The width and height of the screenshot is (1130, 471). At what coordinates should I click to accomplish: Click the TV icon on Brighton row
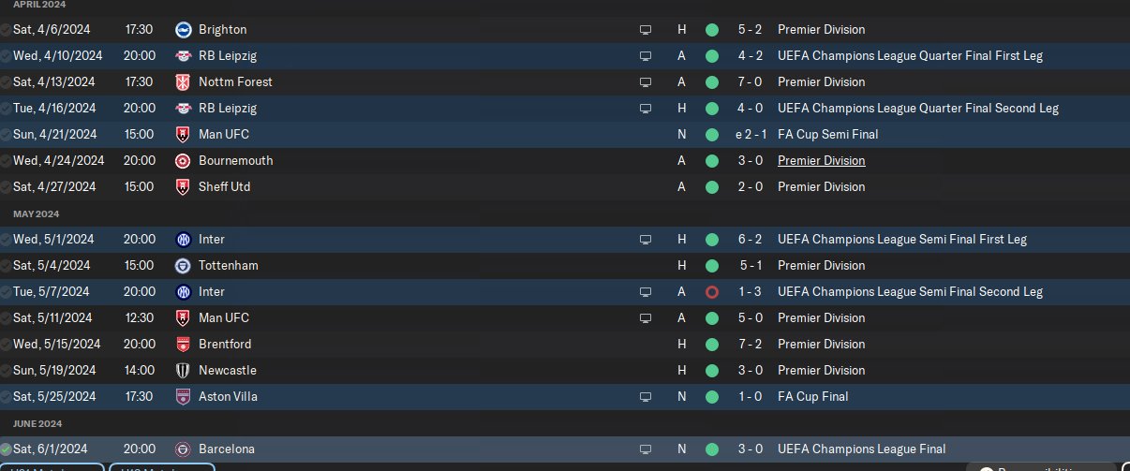(645, 30)
